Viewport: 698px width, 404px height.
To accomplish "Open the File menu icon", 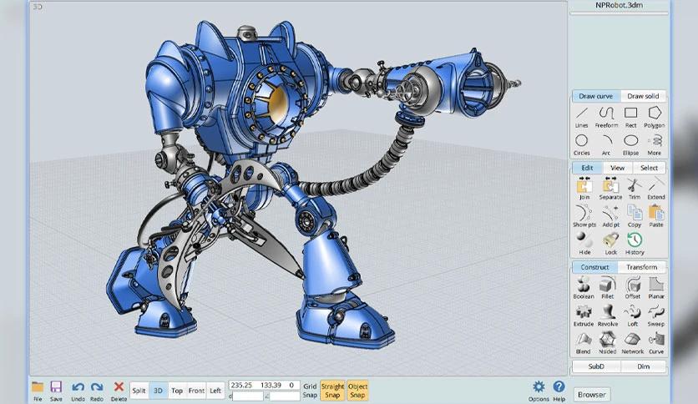I will click(x=38, y=391).
